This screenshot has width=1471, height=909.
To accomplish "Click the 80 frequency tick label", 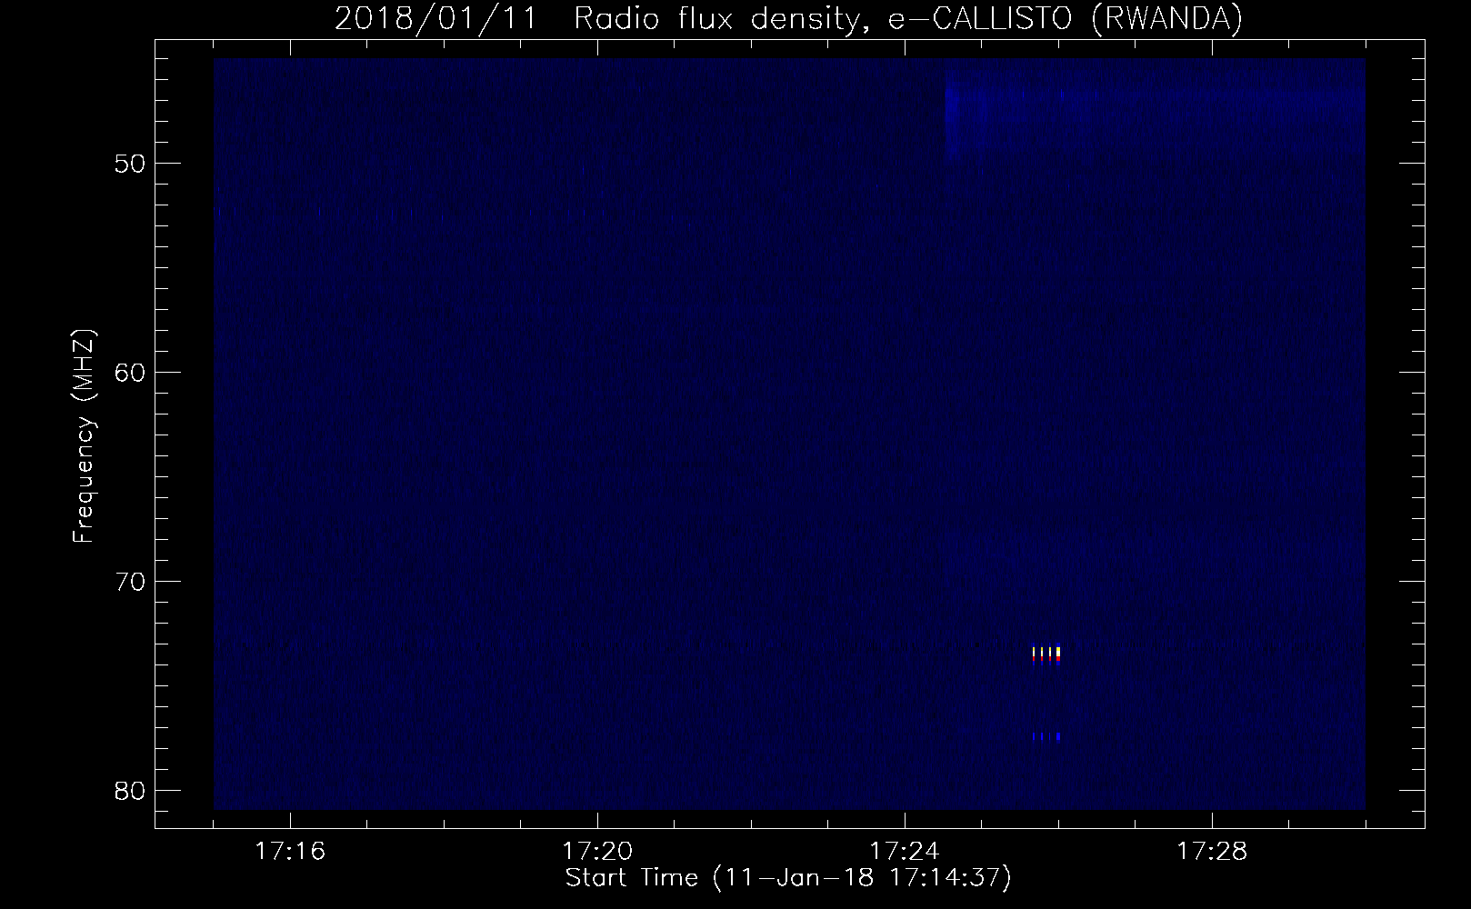I will click(x=130, y=790).
